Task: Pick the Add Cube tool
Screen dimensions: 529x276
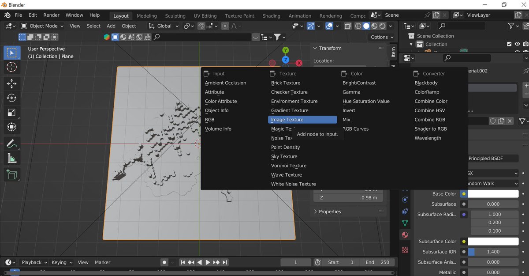Action: [x=12, y=174]
